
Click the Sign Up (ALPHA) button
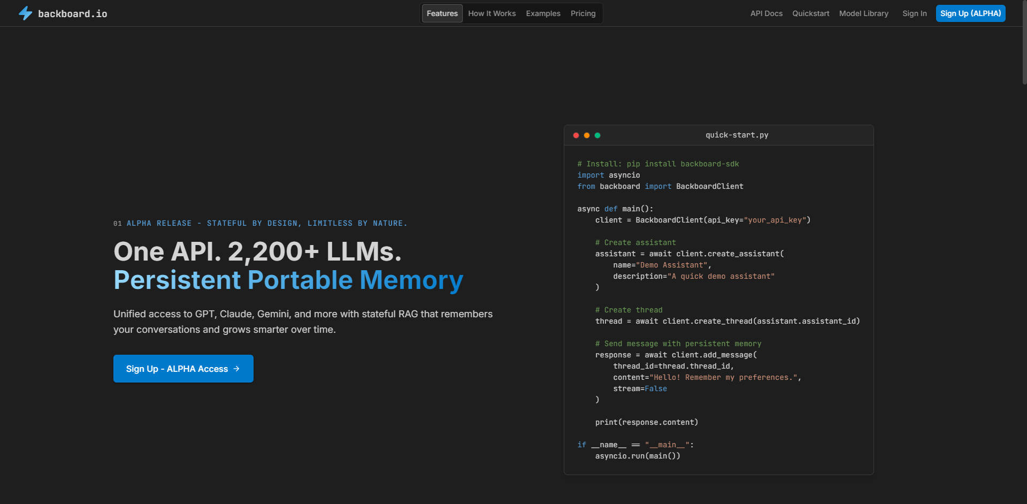click(970, 13)
